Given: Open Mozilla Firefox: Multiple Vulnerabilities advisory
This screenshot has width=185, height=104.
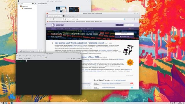Looking at the screenshot, I should coord(111,83).
